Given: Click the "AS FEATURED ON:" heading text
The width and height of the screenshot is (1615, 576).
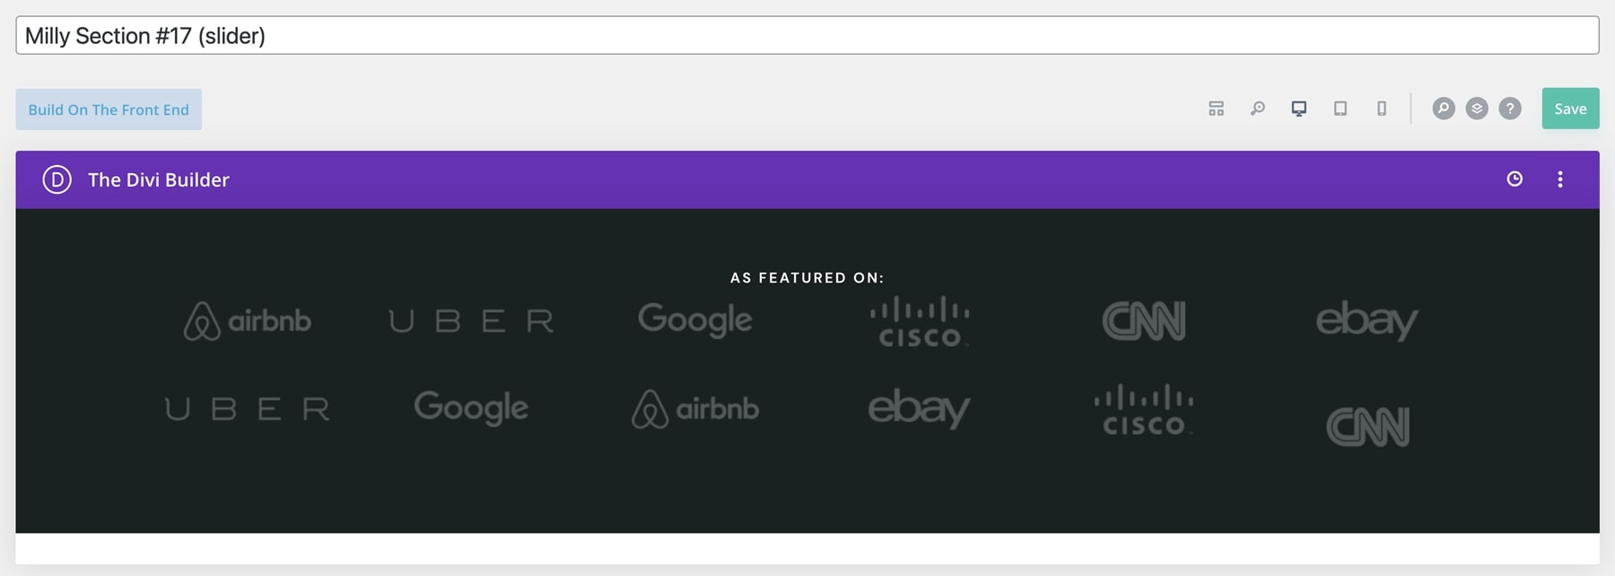Looking at the screenshot, I should pos(807,278).
